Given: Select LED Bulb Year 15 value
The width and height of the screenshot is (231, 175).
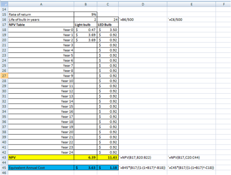Looking at the screenshot, I should coord(108,106).
